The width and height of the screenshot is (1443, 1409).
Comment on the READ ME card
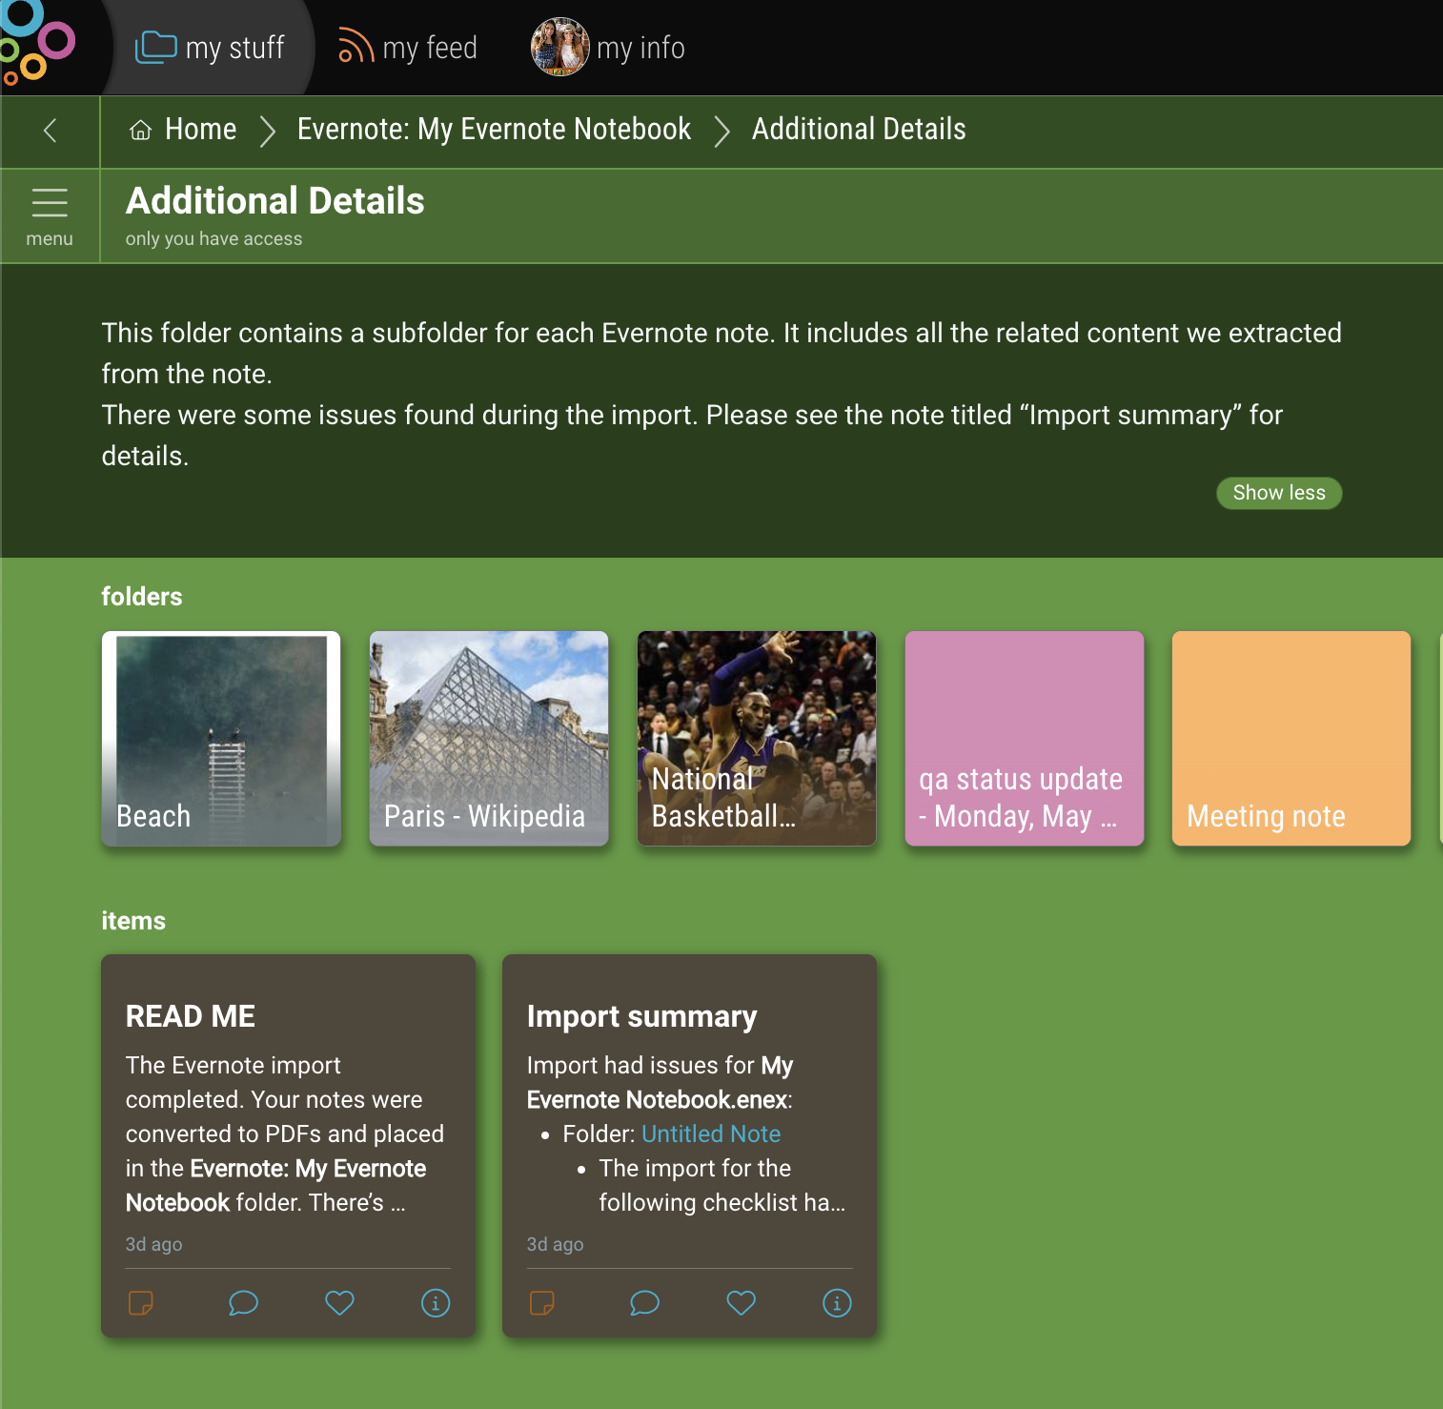[244, 1303]
